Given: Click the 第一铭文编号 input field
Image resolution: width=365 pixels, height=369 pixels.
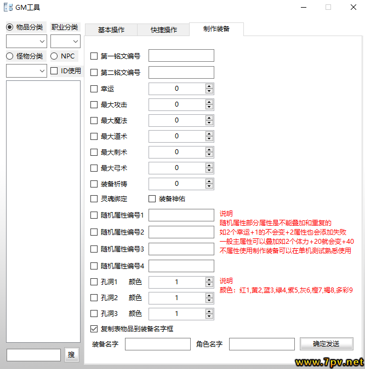Looking at the screenshot, I should click(181, 56).
